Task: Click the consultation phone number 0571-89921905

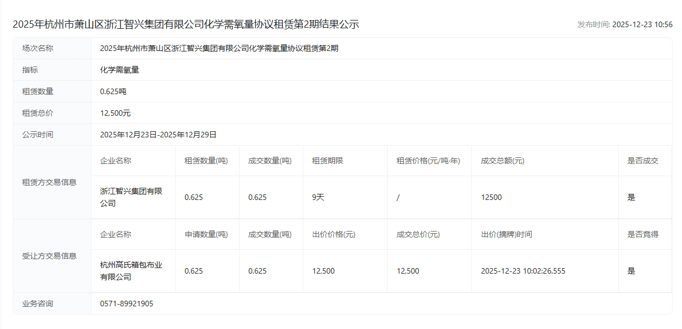Action: (126, 304)
